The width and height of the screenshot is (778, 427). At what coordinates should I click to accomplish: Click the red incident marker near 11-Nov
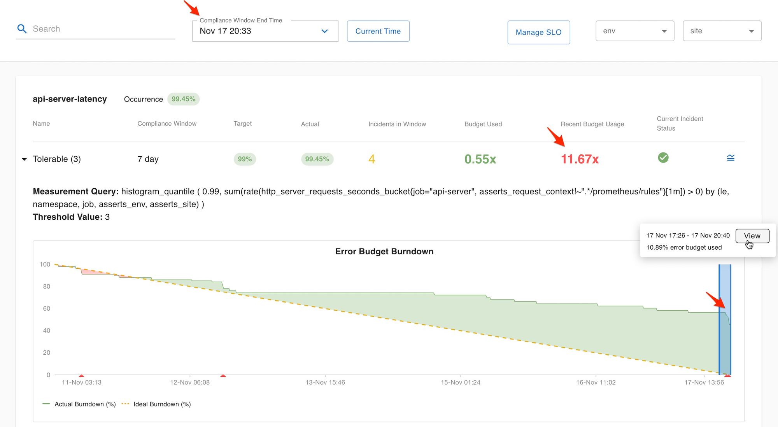(81, 376)
